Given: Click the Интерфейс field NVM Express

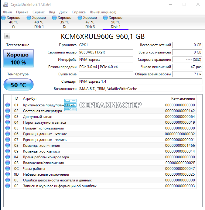Looking at the screenshot, I should click(106, 60).
